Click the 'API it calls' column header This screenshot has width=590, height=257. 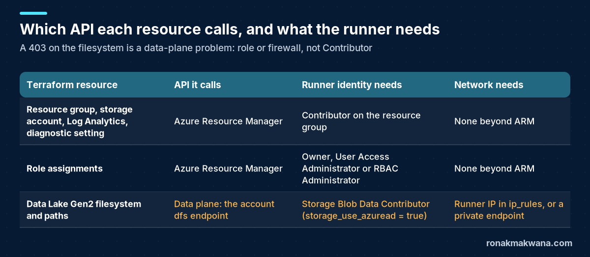(198, 85)
